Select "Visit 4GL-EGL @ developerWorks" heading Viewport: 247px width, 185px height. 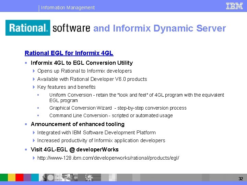[x=75, y=149]
